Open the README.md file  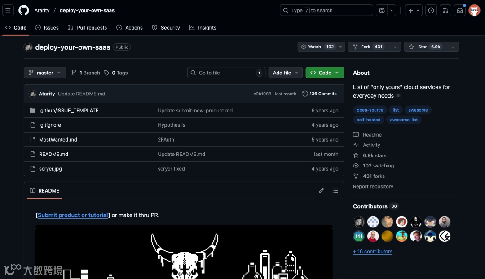coord(53,154)
